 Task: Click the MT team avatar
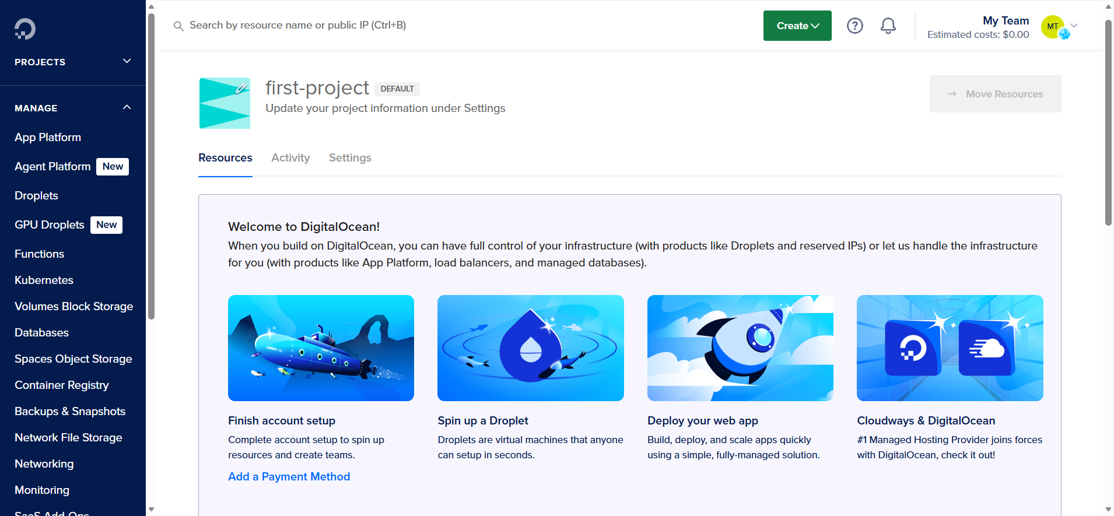(1053, 26)
